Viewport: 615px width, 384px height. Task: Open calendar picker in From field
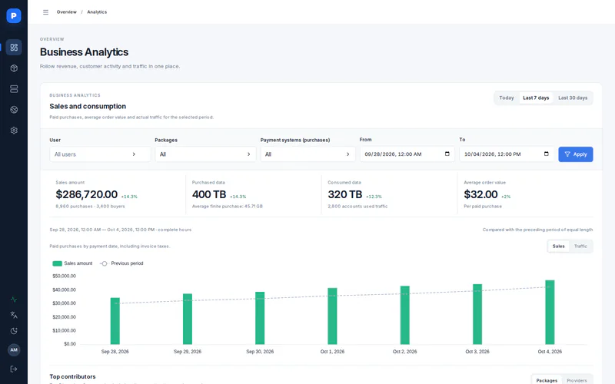click(x=447, y=154)
